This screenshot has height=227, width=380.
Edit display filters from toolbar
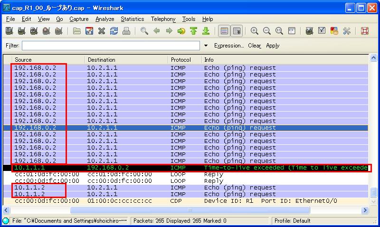pos(322,31)
